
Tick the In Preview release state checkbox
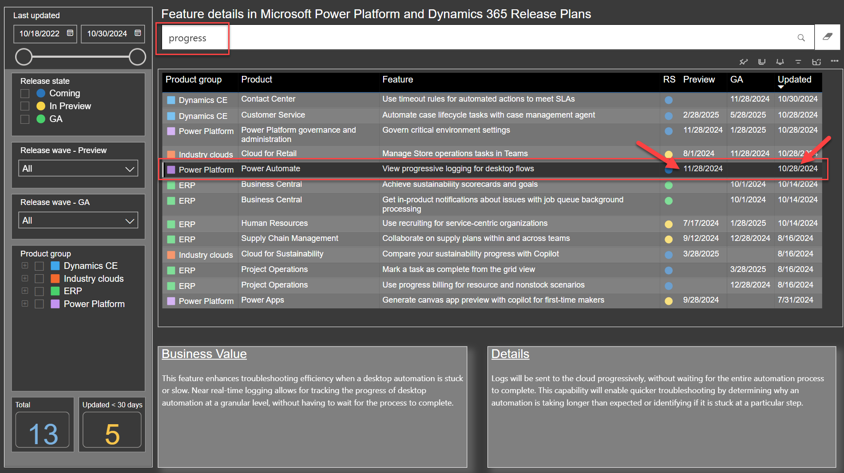pyautogui.click(x=25, y=106)
